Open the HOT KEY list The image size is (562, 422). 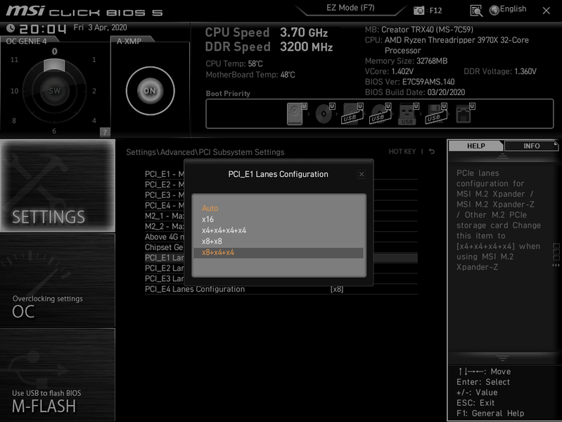pos(402,151)
